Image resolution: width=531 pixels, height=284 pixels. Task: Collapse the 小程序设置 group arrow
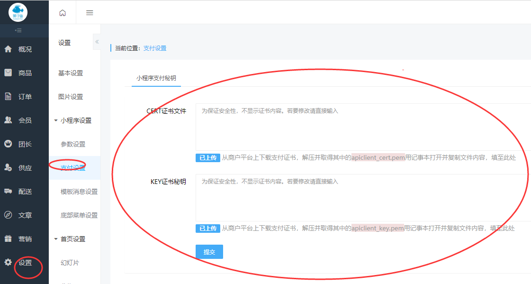(x=56, y=120)
